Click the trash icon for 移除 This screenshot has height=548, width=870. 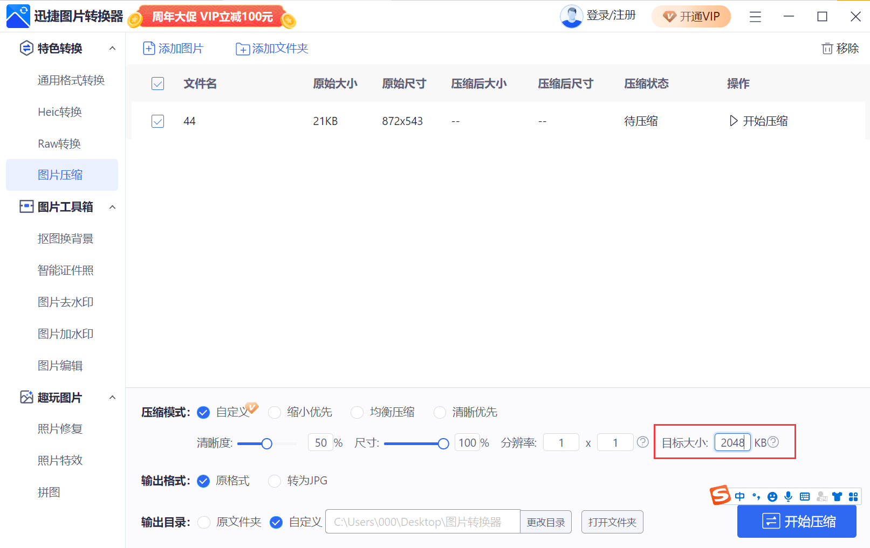click(x=827, y=48)
